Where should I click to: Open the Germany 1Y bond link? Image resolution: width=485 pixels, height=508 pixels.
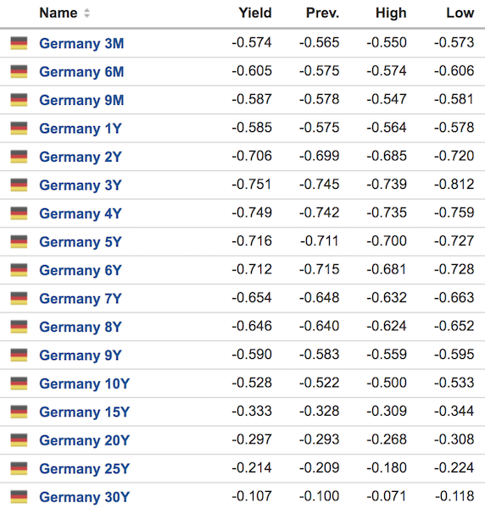(81, 129)
